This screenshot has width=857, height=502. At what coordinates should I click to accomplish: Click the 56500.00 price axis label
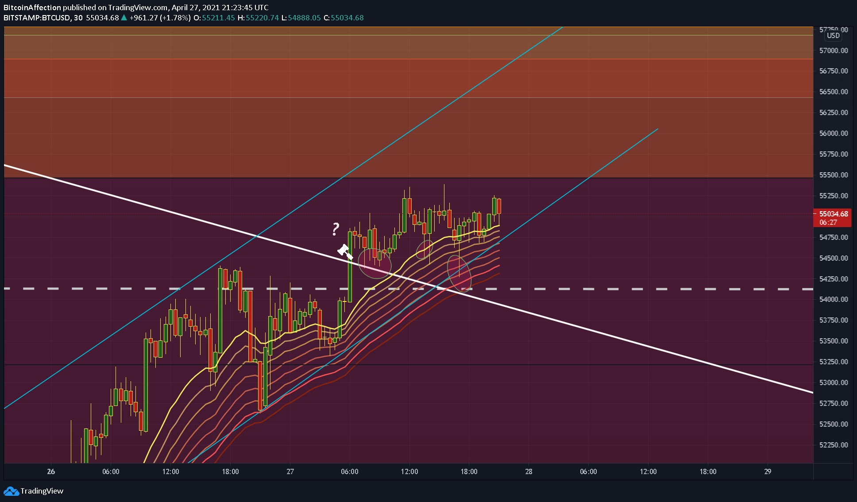834,92
